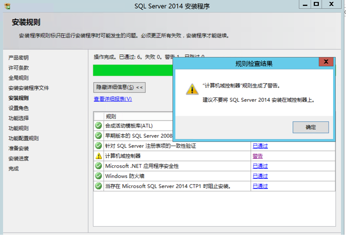346x235 pixels.
Task: Click the 针对 SQL Server 注册表项的一致性验证 rule text
Action: (x=150, y=146)
